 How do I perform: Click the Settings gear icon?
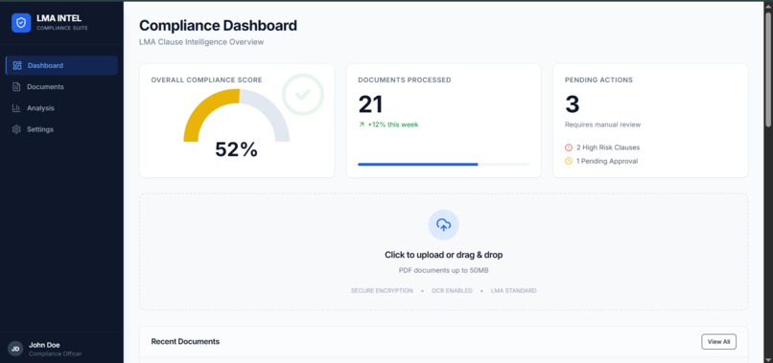point(16,129)
